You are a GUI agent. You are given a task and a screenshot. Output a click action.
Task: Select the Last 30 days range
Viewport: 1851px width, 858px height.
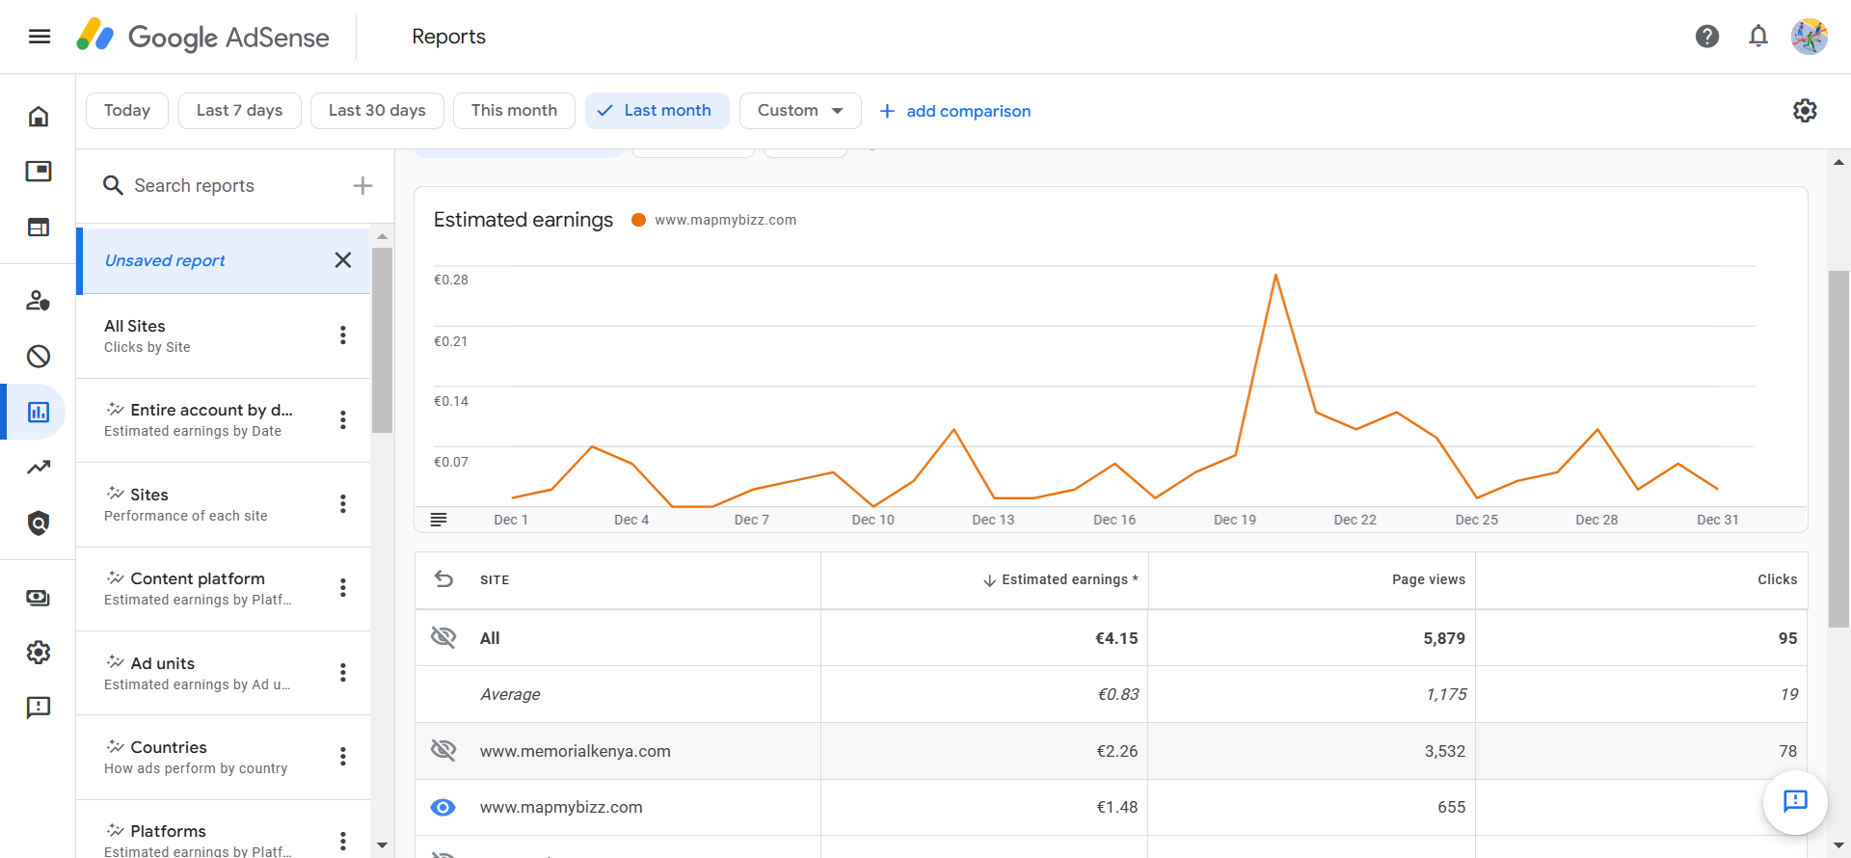[x=377, y=111]
